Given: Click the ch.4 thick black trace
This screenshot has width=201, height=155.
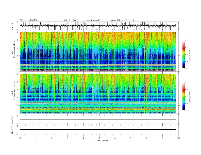Looking at the screenshot, I should pyautogui.click(x=98, y=130).
